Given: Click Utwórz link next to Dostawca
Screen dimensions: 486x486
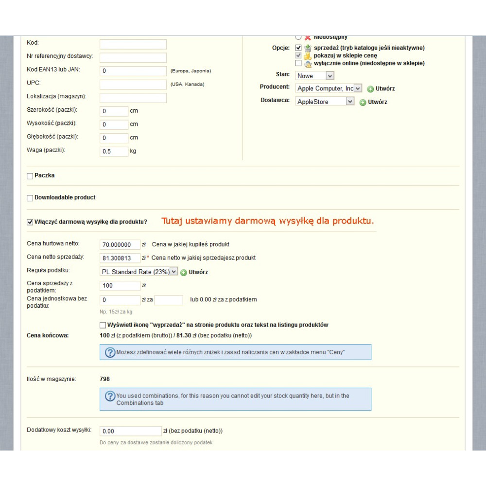Looking at the screenshot, I should 377,102.
